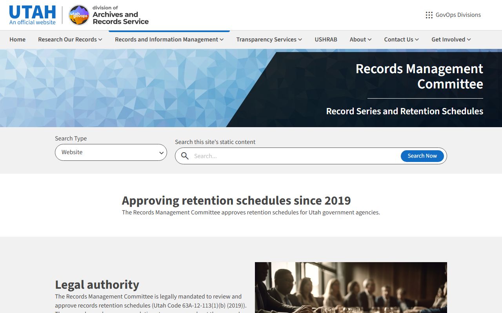Click the Legal authority heading
Viewport: 502px width, 313px height.
tap(97, 284)
